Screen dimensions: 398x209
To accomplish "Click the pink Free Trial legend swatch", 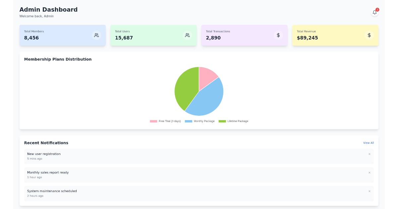I will tap(153, 121).
